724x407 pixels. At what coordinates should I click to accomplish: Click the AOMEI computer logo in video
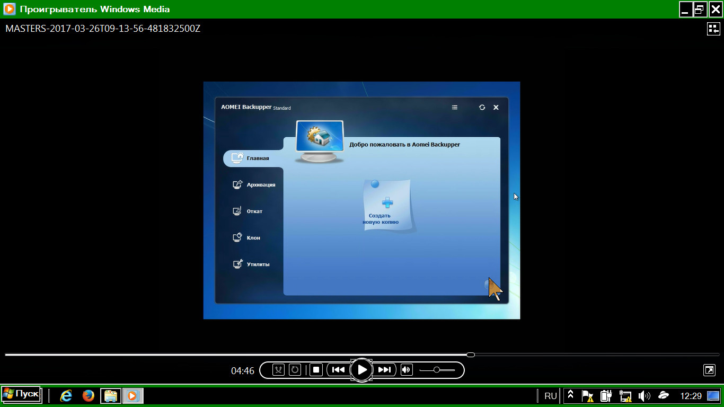tap(320, 141)
